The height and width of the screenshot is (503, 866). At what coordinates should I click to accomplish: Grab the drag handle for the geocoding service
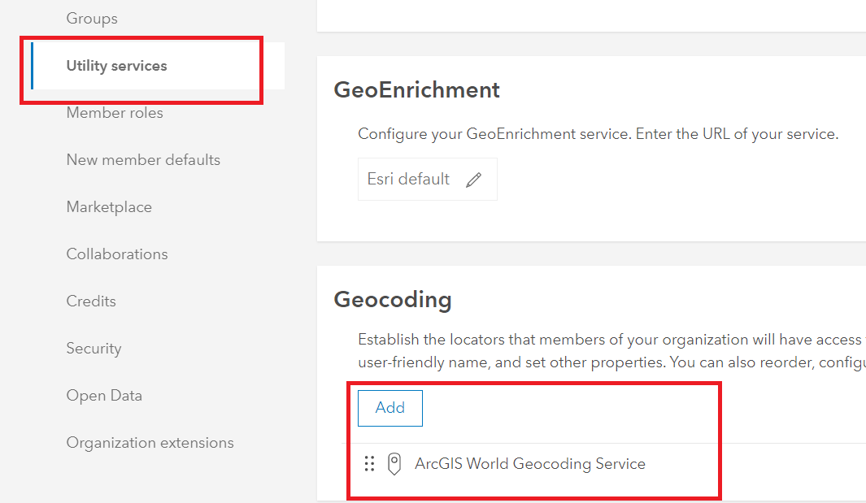(369, 464)
